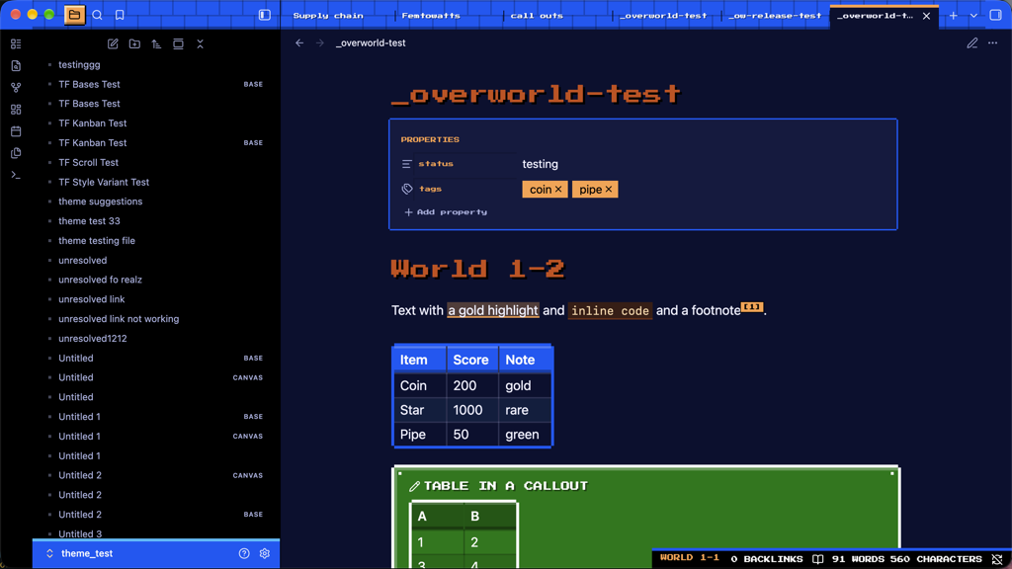Remove the pipe tag

click(608, 189)
